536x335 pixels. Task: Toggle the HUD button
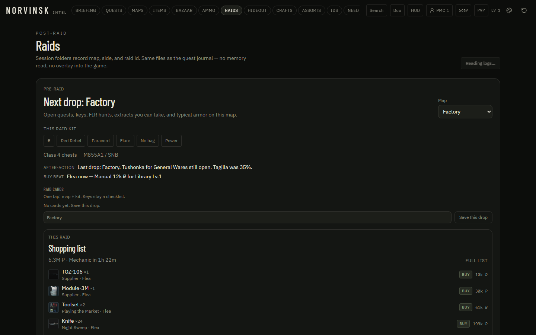415,10
